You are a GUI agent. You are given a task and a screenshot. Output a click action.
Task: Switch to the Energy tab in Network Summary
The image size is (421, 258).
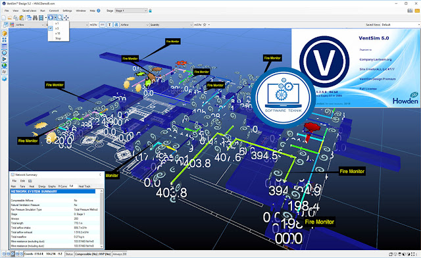41,186
